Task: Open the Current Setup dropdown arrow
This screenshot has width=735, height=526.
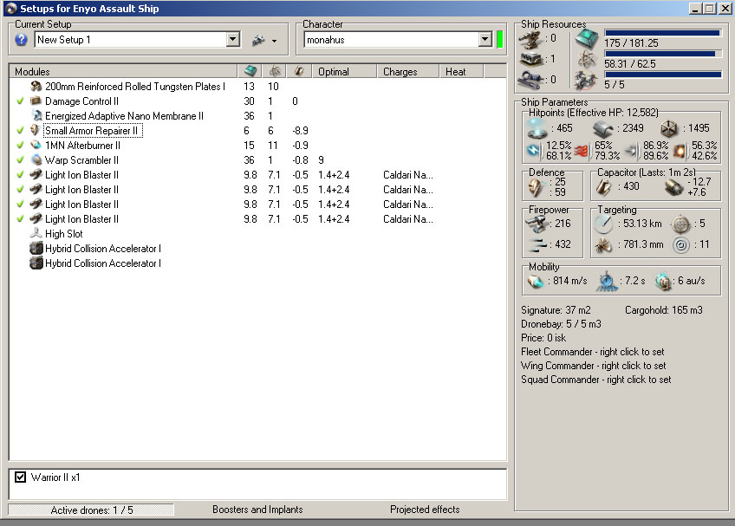Action: coord(233,40)
